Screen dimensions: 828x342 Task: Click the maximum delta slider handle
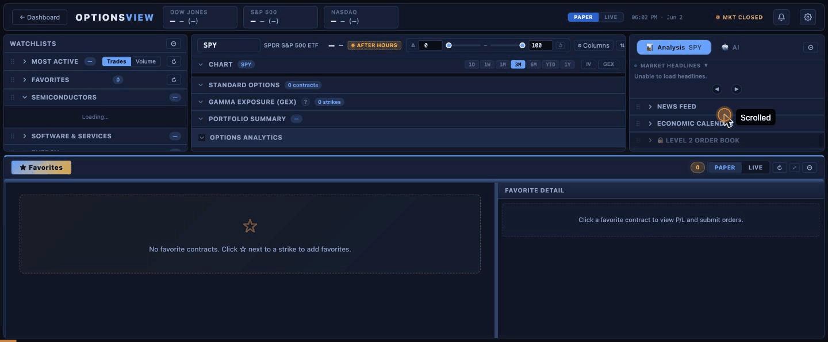click(522, 45)
